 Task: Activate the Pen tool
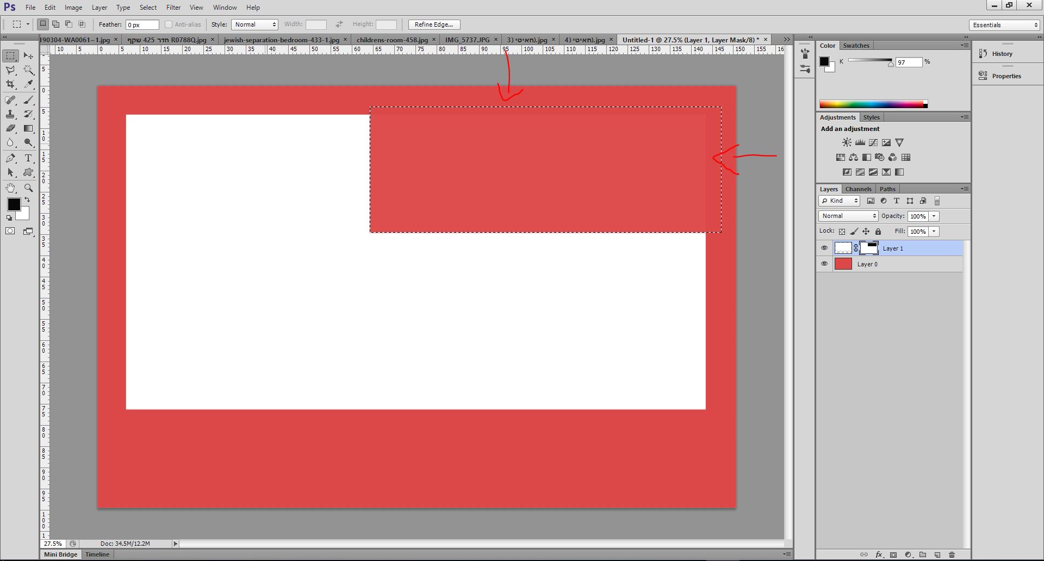click(x=11, y=158)
